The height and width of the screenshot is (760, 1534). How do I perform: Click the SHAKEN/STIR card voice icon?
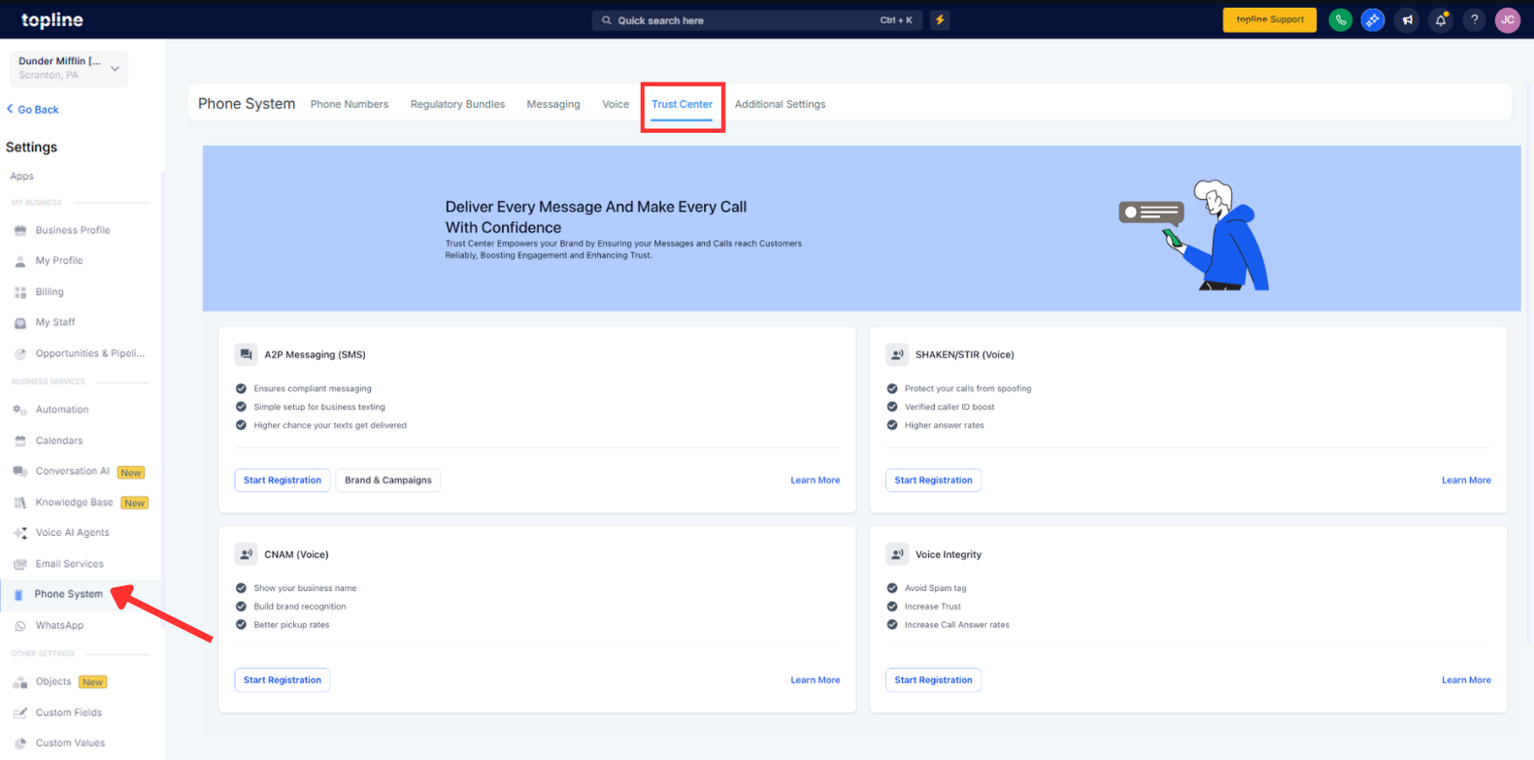coord(897,355)
